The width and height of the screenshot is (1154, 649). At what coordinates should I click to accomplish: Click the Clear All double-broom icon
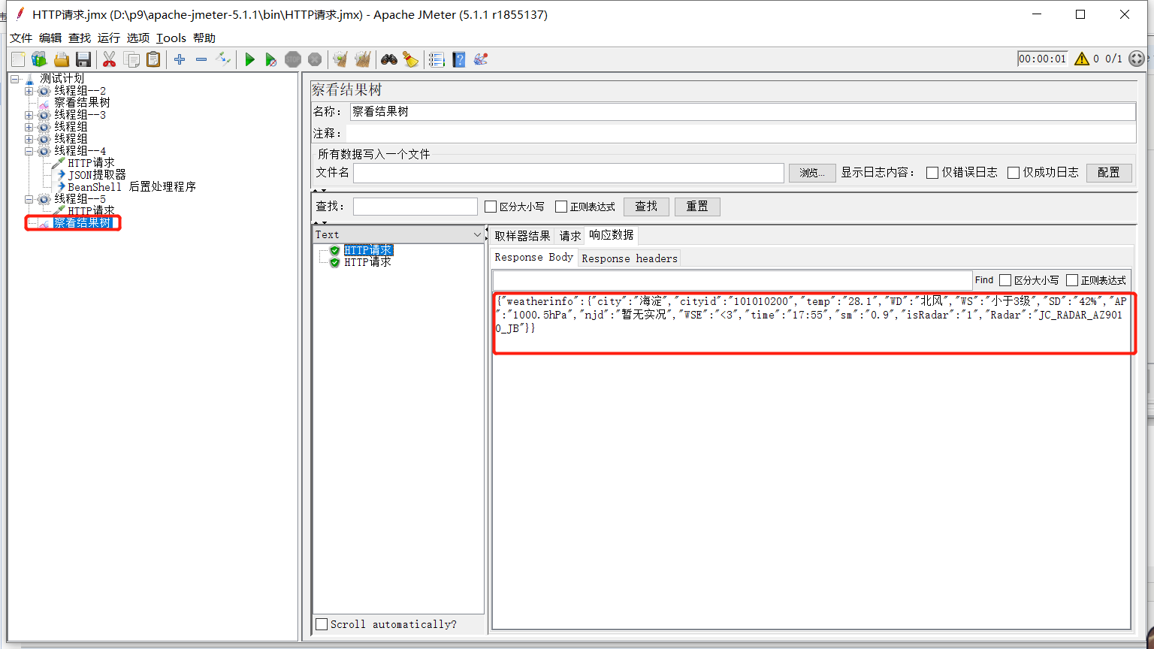362,59
